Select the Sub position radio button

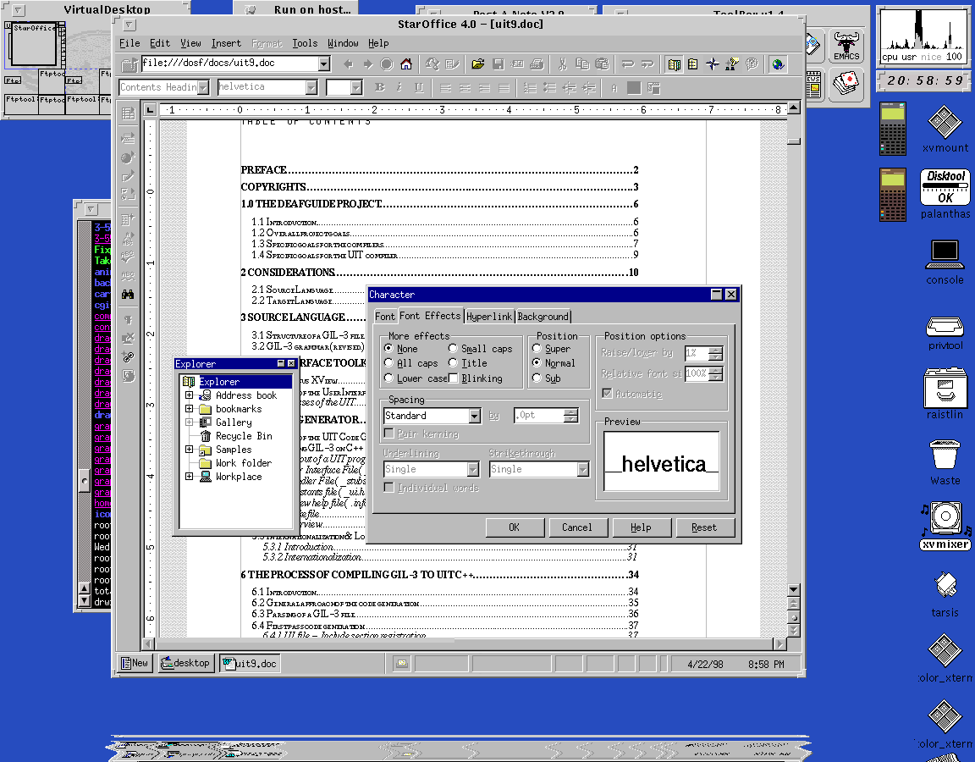pos(537,378)
